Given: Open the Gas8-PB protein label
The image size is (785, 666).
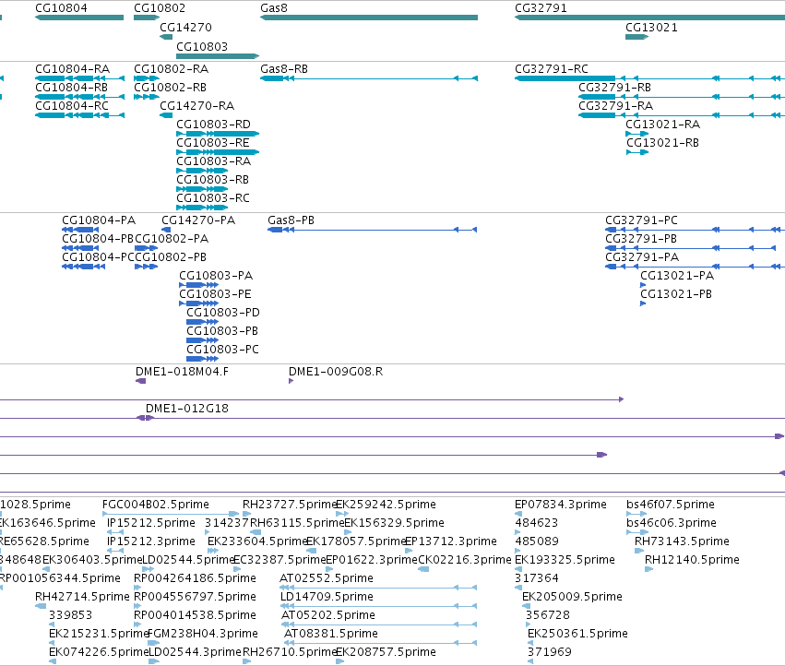Looking at the screenshot, I should click(291, 220).
